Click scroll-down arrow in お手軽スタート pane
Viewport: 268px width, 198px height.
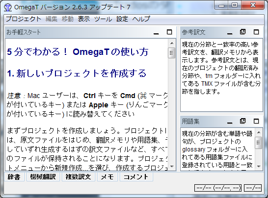coord(172,166)
